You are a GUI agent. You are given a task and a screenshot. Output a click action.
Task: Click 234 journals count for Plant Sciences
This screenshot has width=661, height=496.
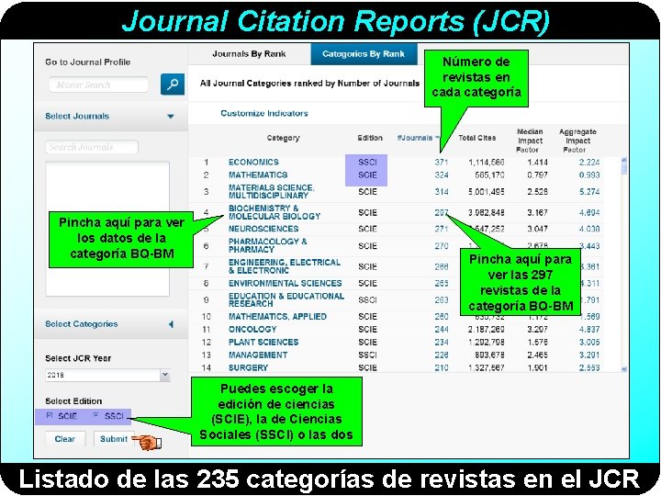(x=442, y=342)
